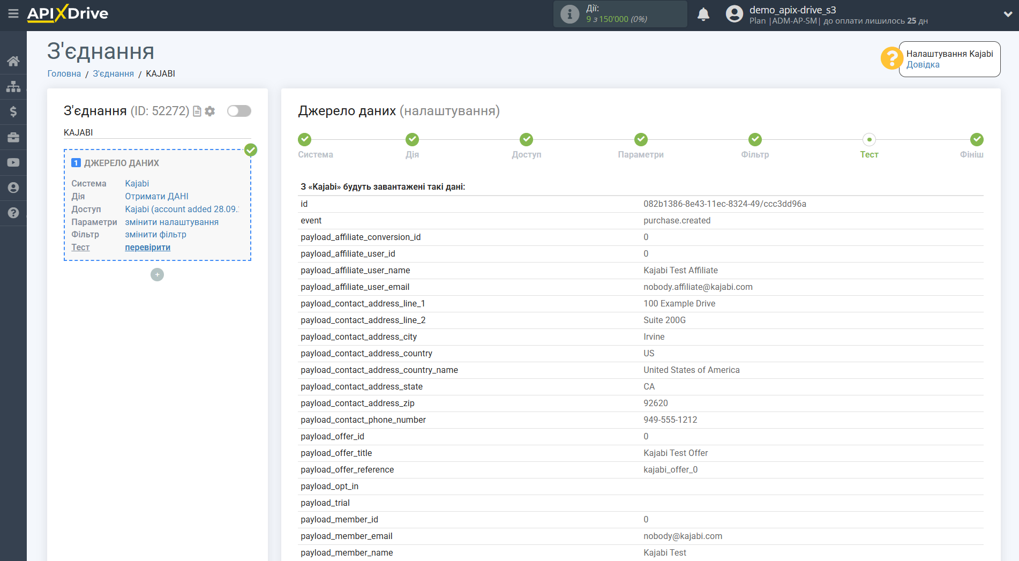Click the briefcase icon in sidebar

coord(13,137)
